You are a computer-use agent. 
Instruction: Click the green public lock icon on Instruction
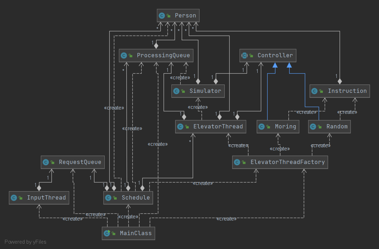(321, 91)
